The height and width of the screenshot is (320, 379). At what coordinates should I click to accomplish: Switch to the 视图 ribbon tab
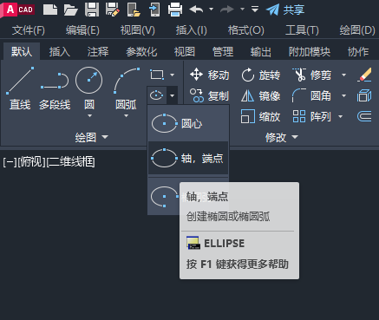click(x=185, y=52)
